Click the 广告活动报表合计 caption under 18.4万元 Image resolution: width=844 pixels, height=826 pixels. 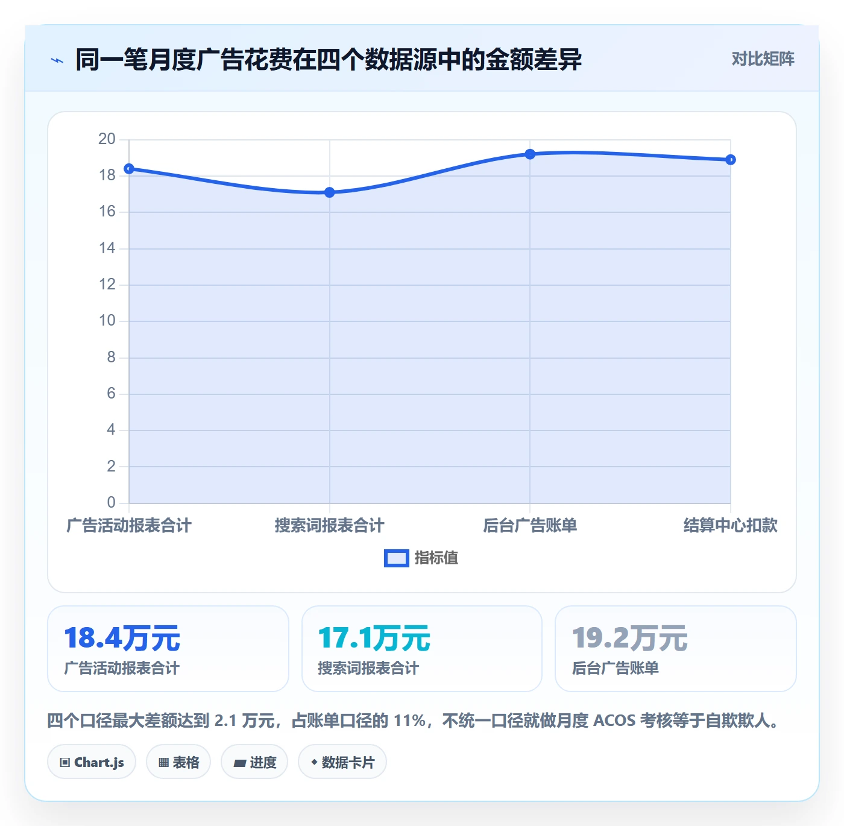click(122, 668)
